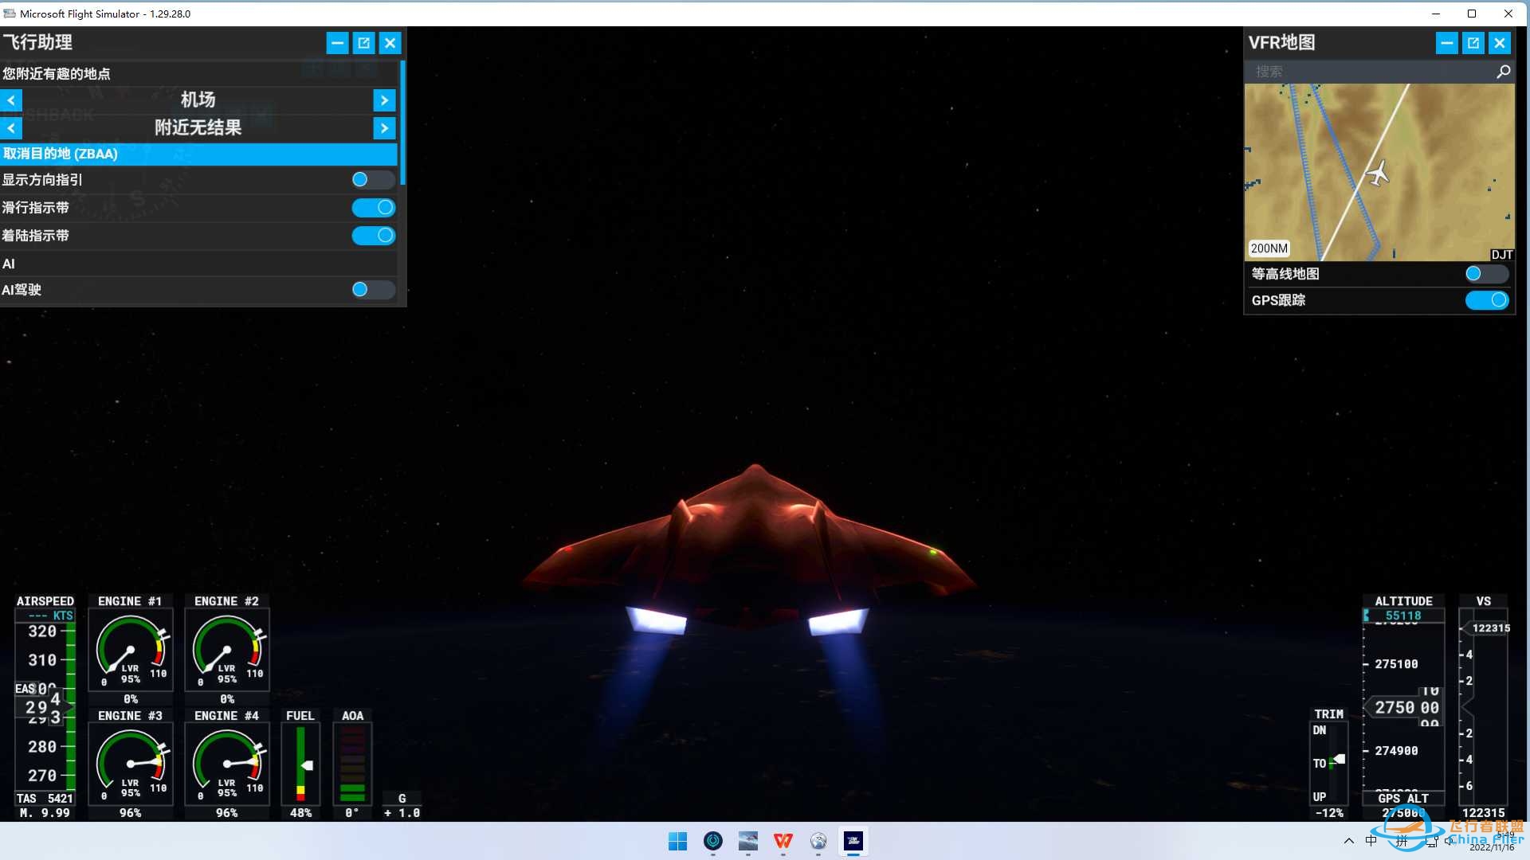Pop out the VFR地图 panel

point(1473,43)
